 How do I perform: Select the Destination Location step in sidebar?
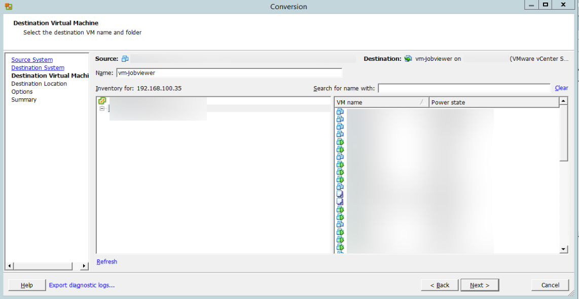click(39, 84)
